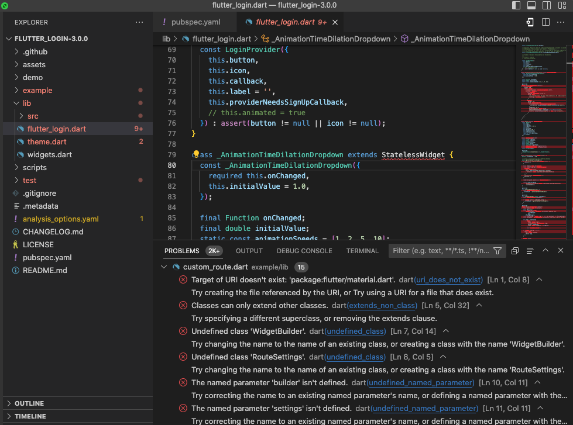The width and height of the screenshot is (573, 425).
Task: Open Explorer's Views and More Actions ellipsis
Action: [139, 22]
